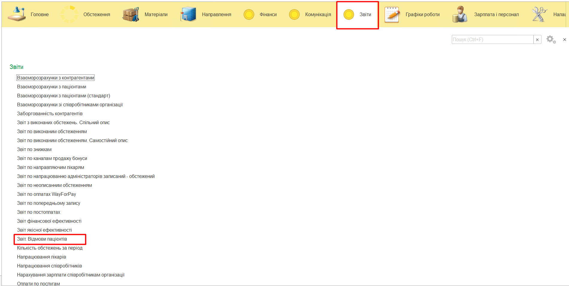569x286 pixels.
Task: Close the Звіти panel with the X
Action: (x=565, y=39)
